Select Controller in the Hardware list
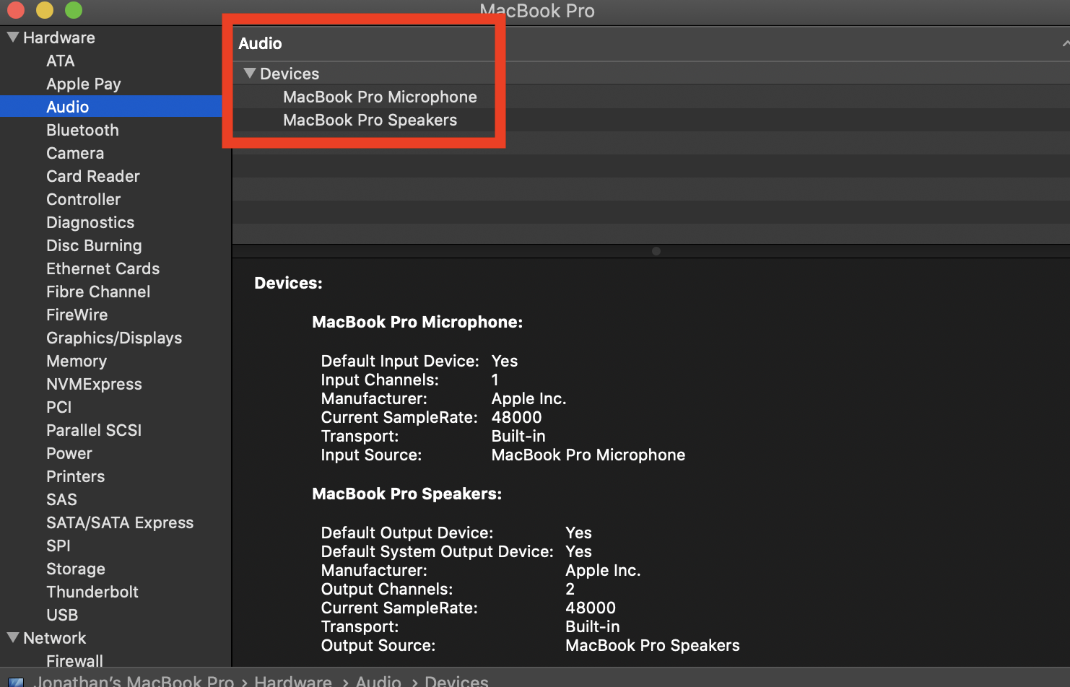The width and height of the screenshot is (1070, 687). click(x=84, y=199)
